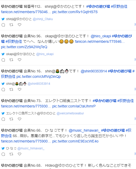Open link pic.twitter.com/Rv1GqtHS7S

click(x=75, y=12)
